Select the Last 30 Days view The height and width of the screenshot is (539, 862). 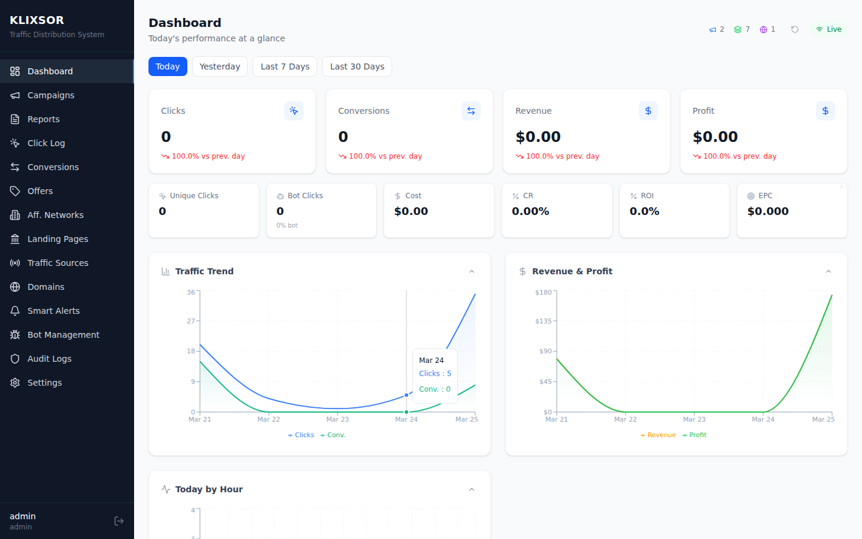pyautogui.click(x=357, y=66)
